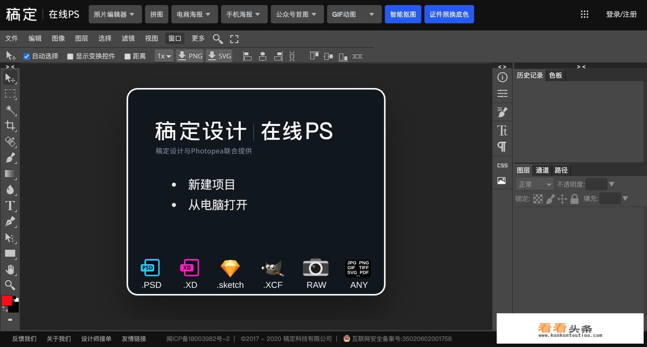The width and height of the screenshot is (647, 347).
Task: Open the Info panel icon
Action: click(502, 77)
